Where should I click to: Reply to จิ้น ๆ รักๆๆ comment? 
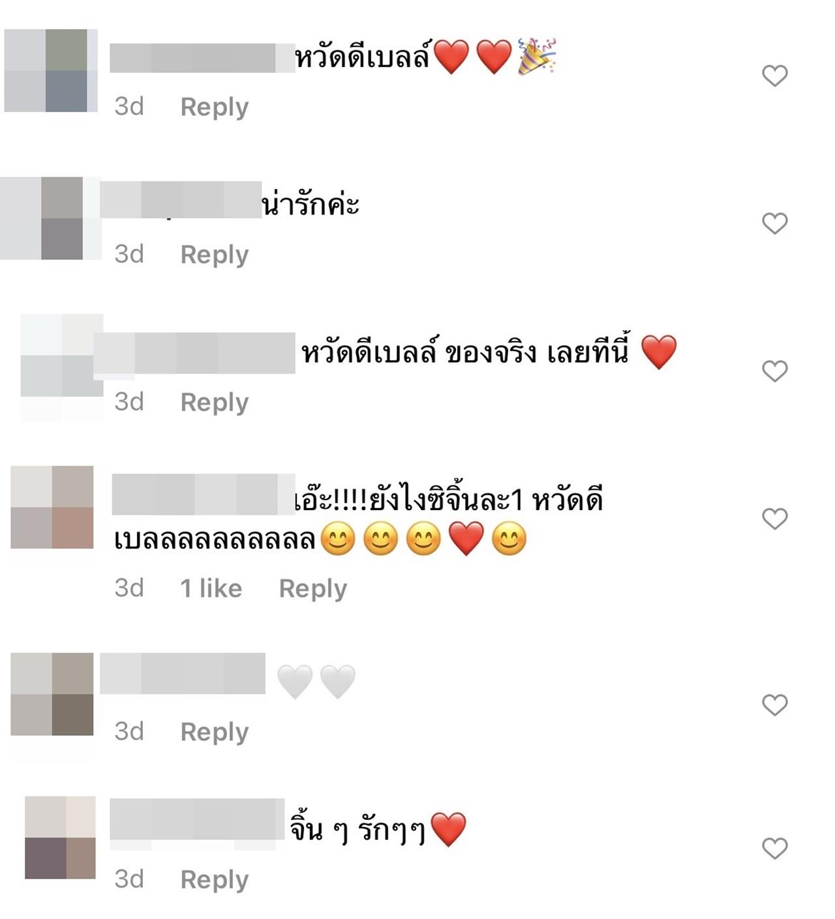(215, 879)
